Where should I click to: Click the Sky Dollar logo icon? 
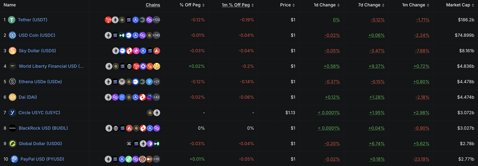(x=12, y=51)
